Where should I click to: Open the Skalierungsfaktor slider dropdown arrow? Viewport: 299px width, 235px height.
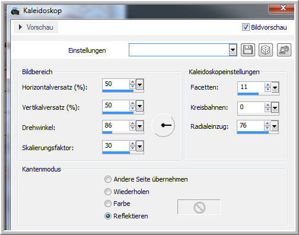click(x=139, y=147)
